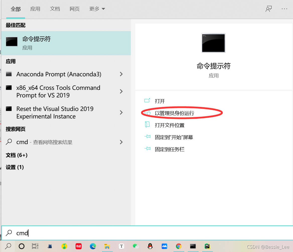Screen dimensions: 293x252
Task: Open Anaconda Prompt (Anaconda3) result
Action: [59, 74]
